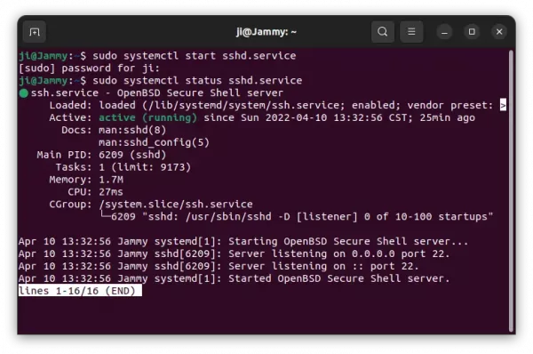Image resolution: width=533 pixels, height=354 pixels.
Task: Click the 'Main PID: 6209 (sshd)' line
Action: pos(101,155)
